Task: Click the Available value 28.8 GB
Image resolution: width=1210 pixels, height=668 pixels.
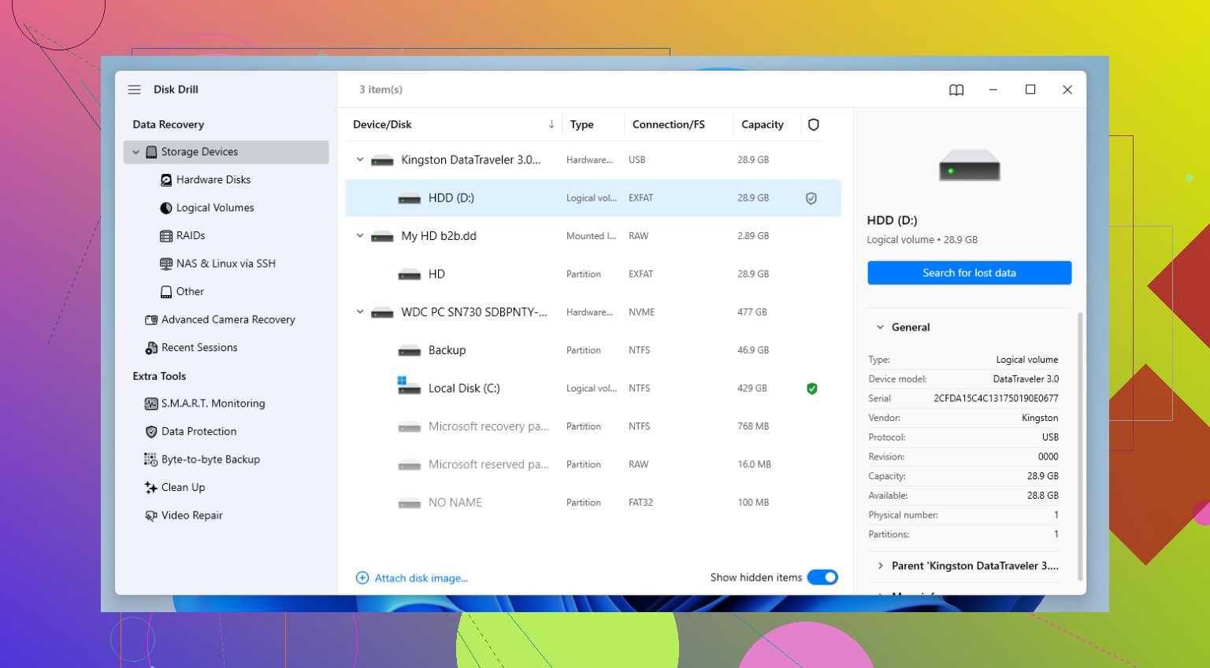Action: [1042, 496]
